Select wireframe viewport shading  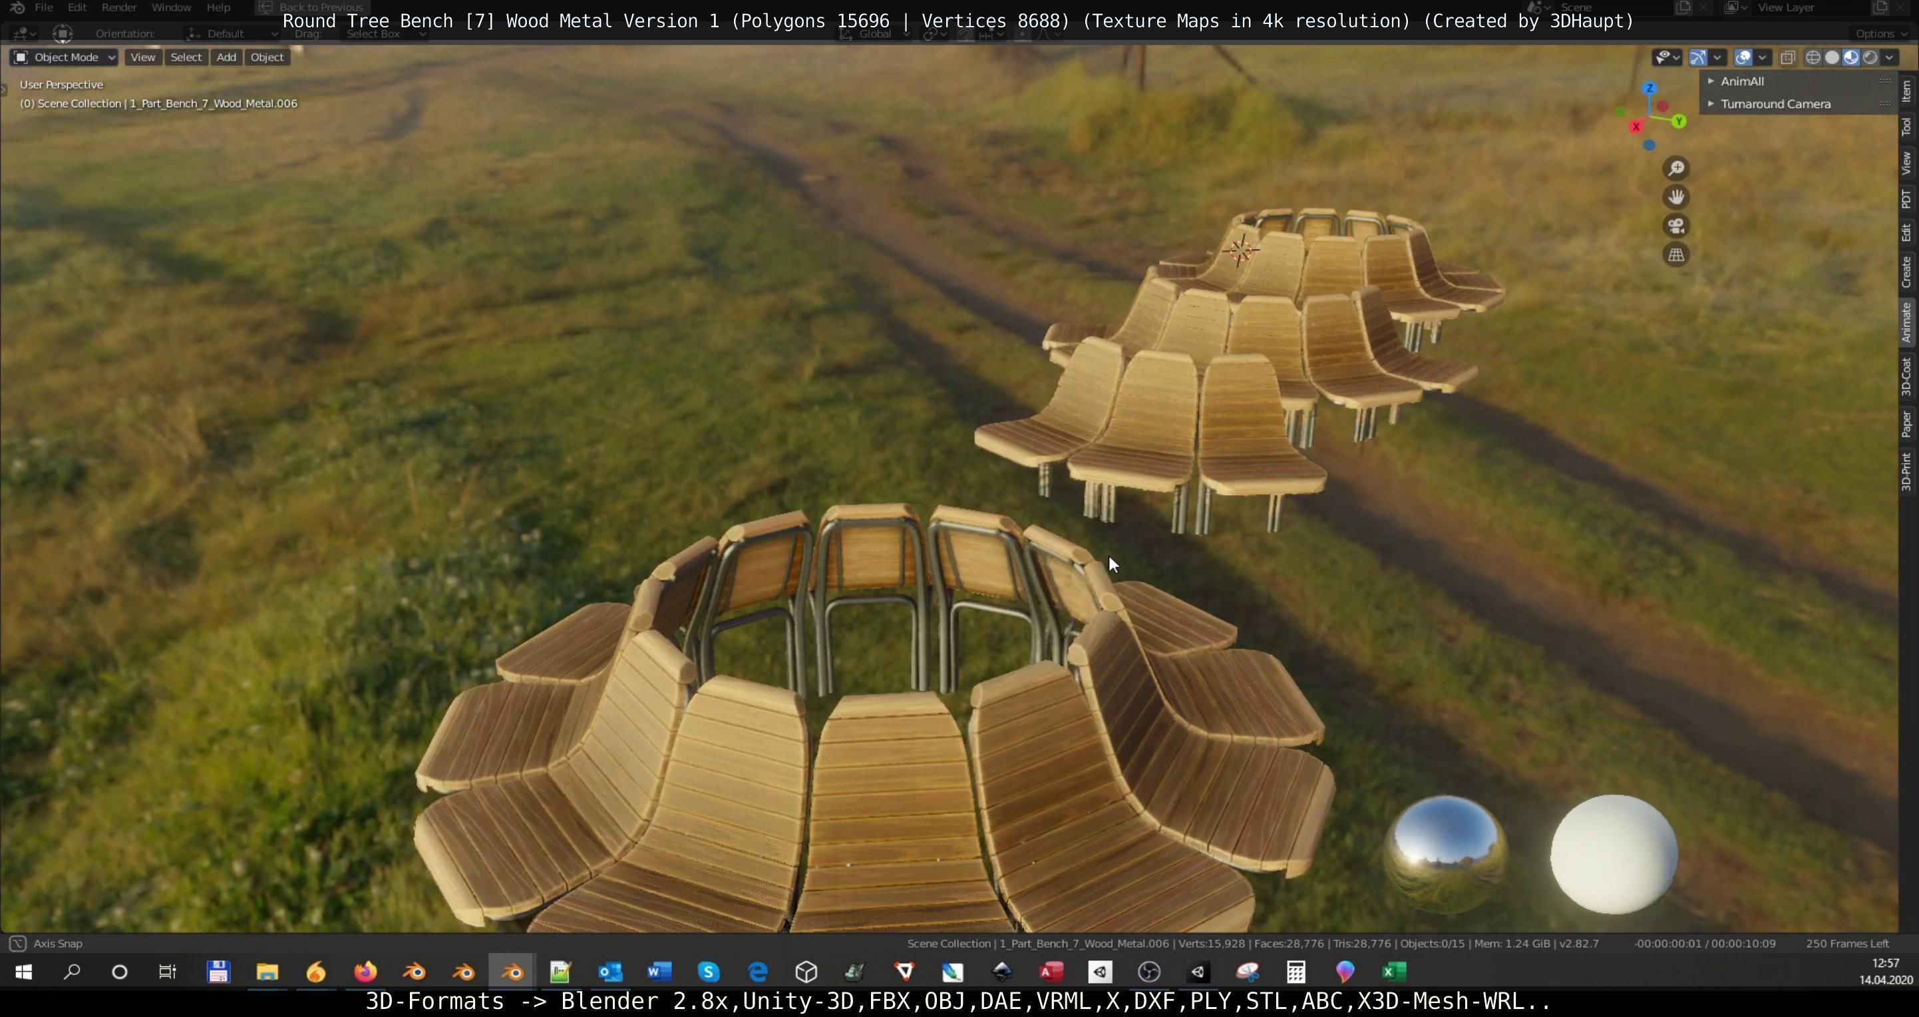[x=1813, y=57]
